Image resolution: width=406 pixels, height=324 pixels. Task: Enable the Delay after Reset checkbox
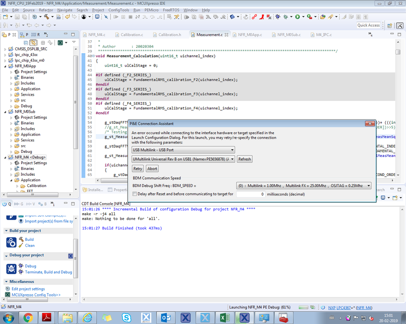[135, 194]
